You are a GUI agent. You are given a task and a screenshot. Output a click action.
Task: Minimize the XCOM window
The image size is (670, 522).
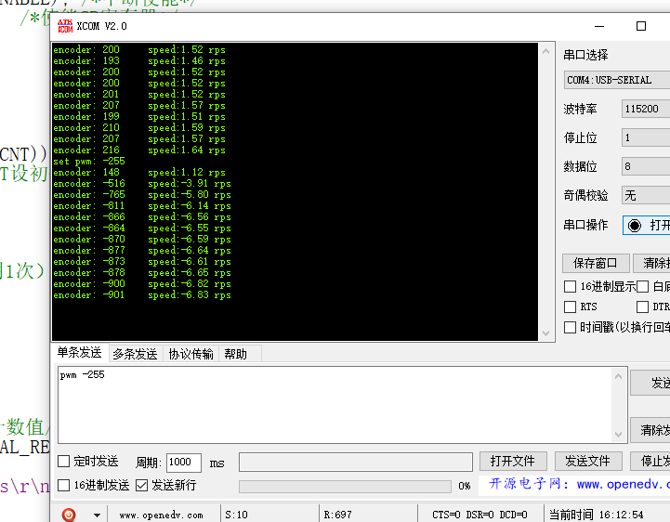point(599,26)
